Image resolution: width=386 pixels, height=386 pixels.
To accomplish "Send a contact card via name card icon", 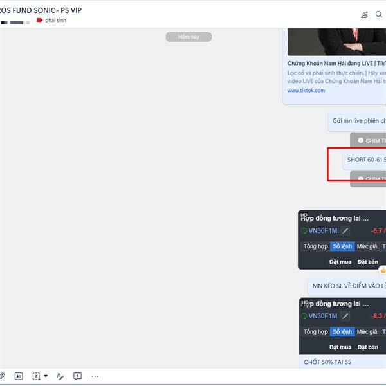I will (x=19, y=376).
